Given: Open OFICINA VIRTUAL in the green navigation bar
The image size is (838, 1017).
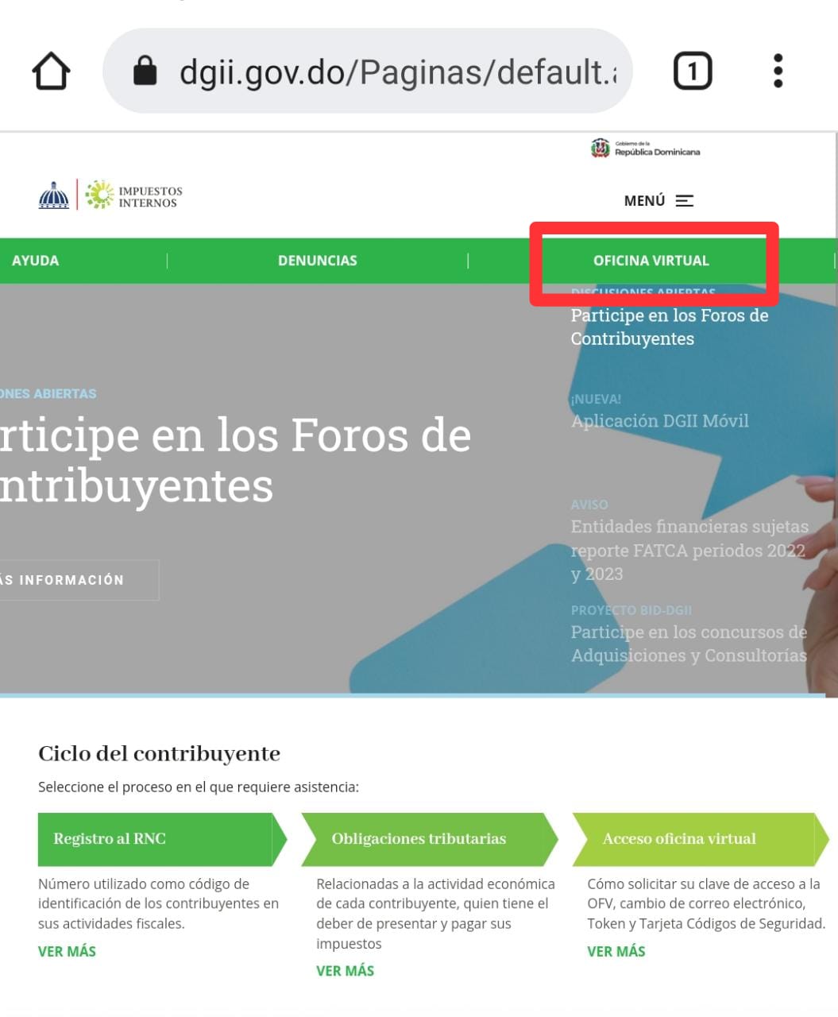Looking at the screenshot, I should pos(653,260).
